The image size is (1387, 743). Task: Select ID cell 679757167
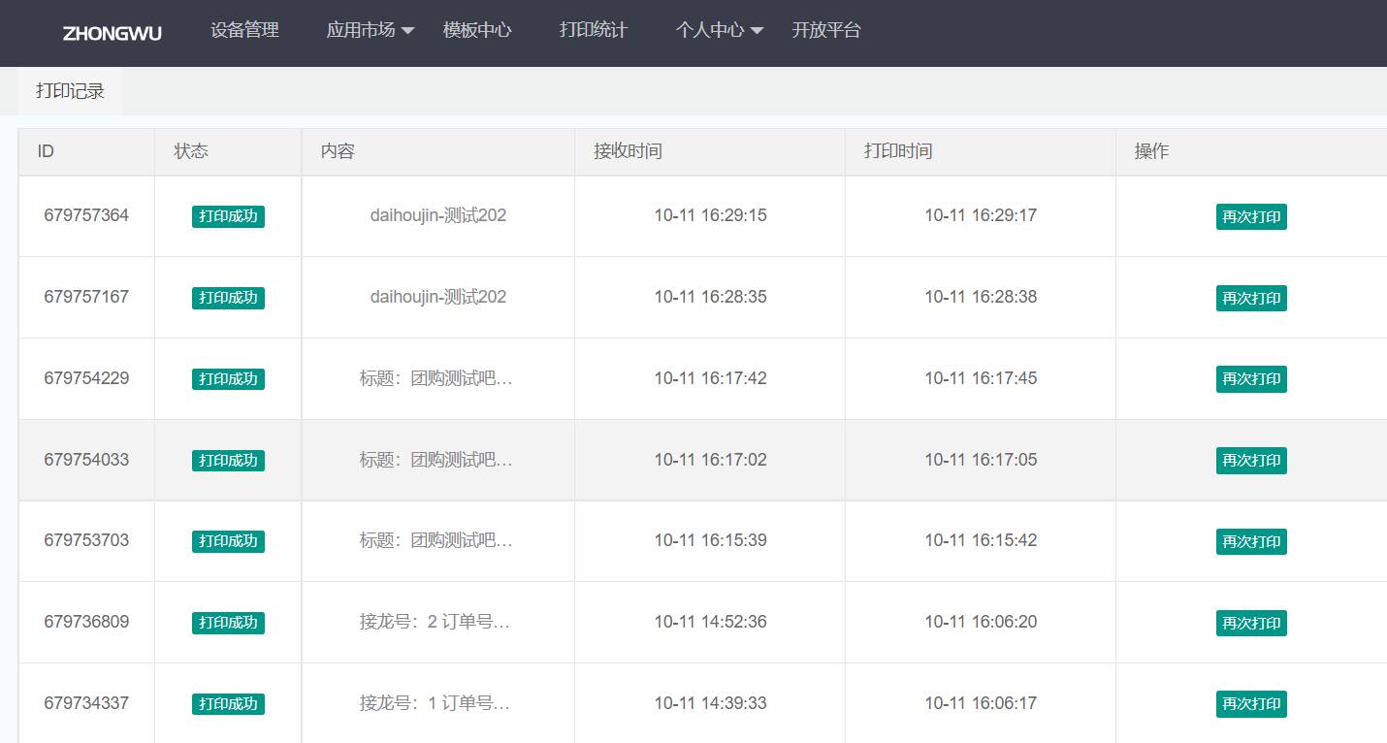(86, 297)
